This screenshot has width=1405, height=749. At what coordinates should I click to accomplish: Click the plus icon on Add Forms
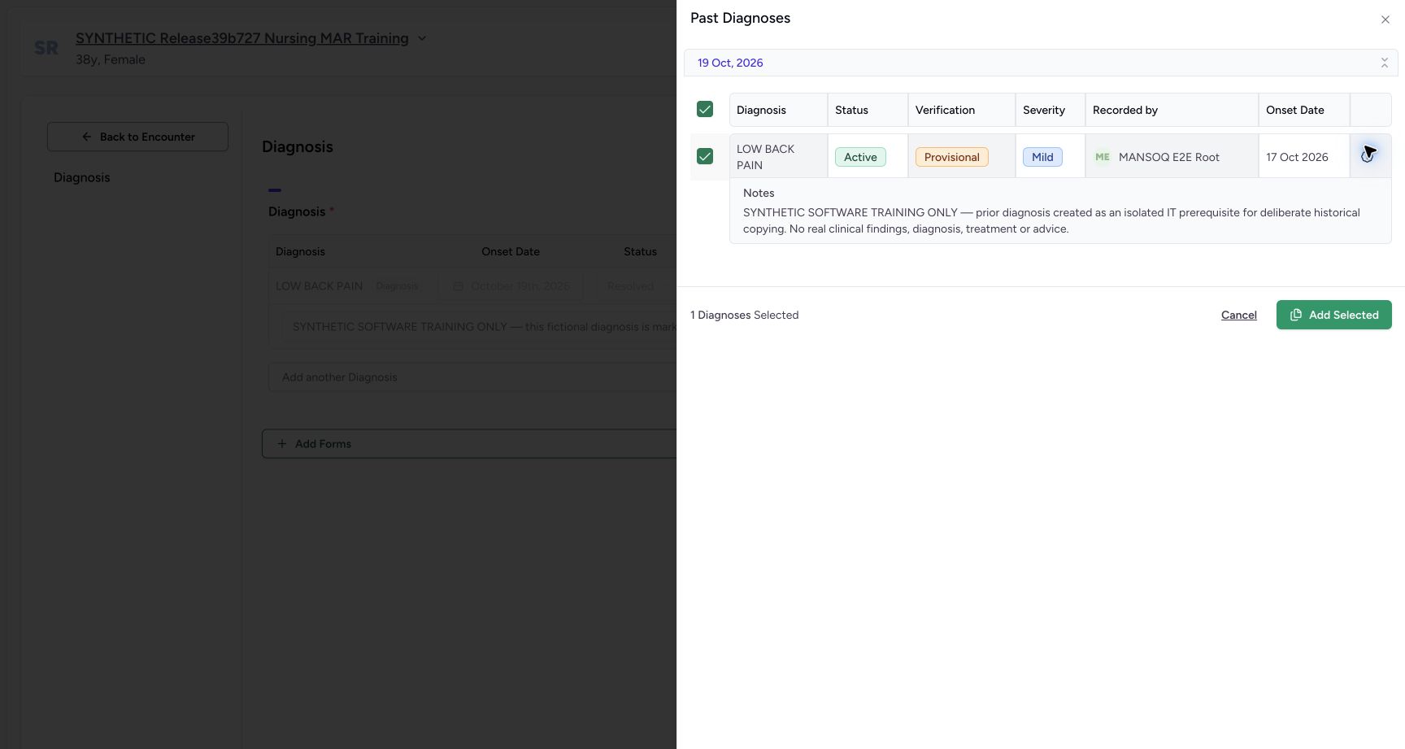282,444
